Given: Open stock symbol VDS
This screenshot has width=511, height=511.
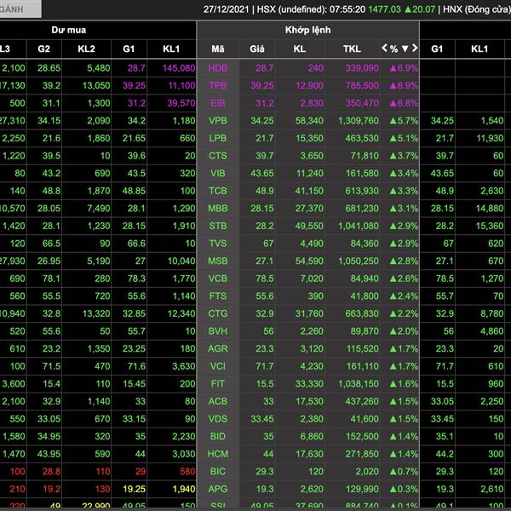Looking at the screenshot, I should pos(218,419).
